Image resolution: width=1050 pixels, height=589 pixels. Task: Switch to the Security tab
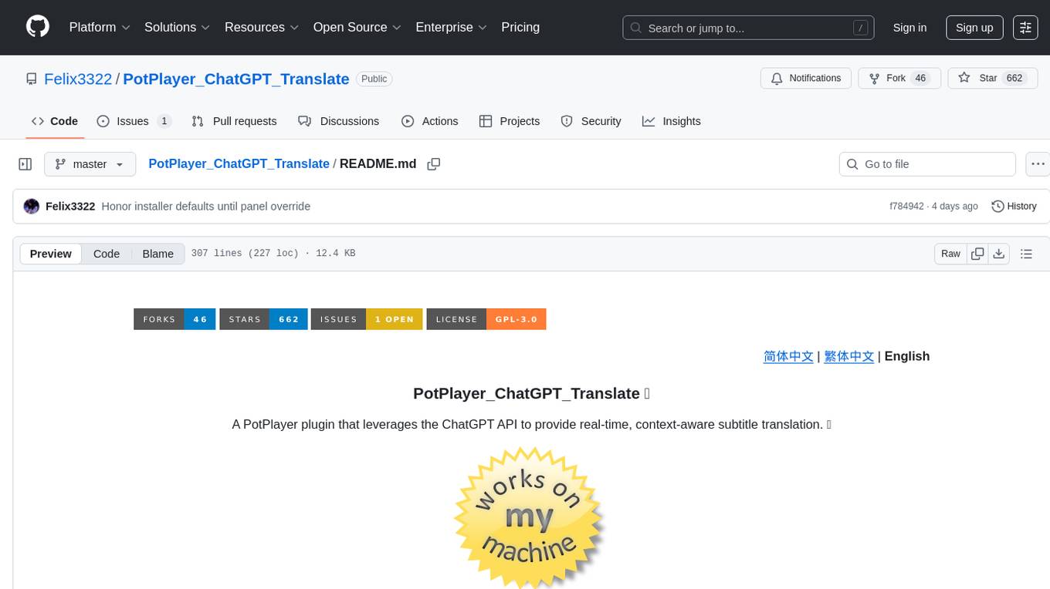591,121
